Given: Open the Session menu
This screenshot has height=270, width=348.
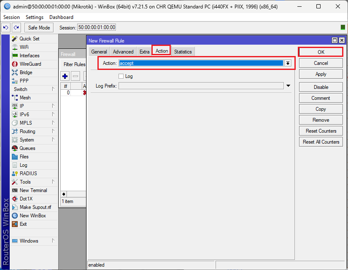Looking at the screenshot, I should tap(11, 17).
